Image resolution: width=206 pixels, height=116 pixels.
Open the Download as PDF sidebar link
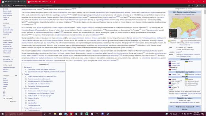[8, 59]
